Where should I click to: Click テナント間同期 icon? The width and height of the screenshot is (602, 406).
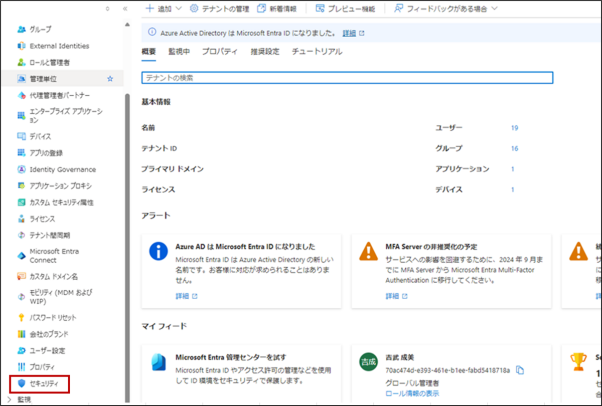pos(21,235)
